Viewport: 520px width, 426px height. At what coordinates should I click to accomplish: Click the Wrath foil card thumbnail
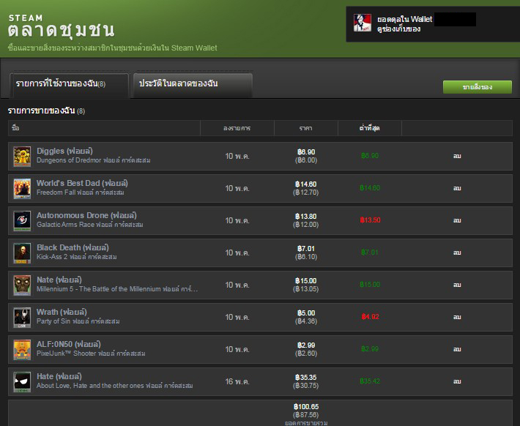pyautogui.click(x=22, y=317)
